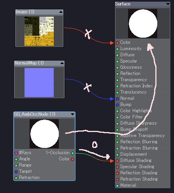Collapse the Surface node

(168, 4)
